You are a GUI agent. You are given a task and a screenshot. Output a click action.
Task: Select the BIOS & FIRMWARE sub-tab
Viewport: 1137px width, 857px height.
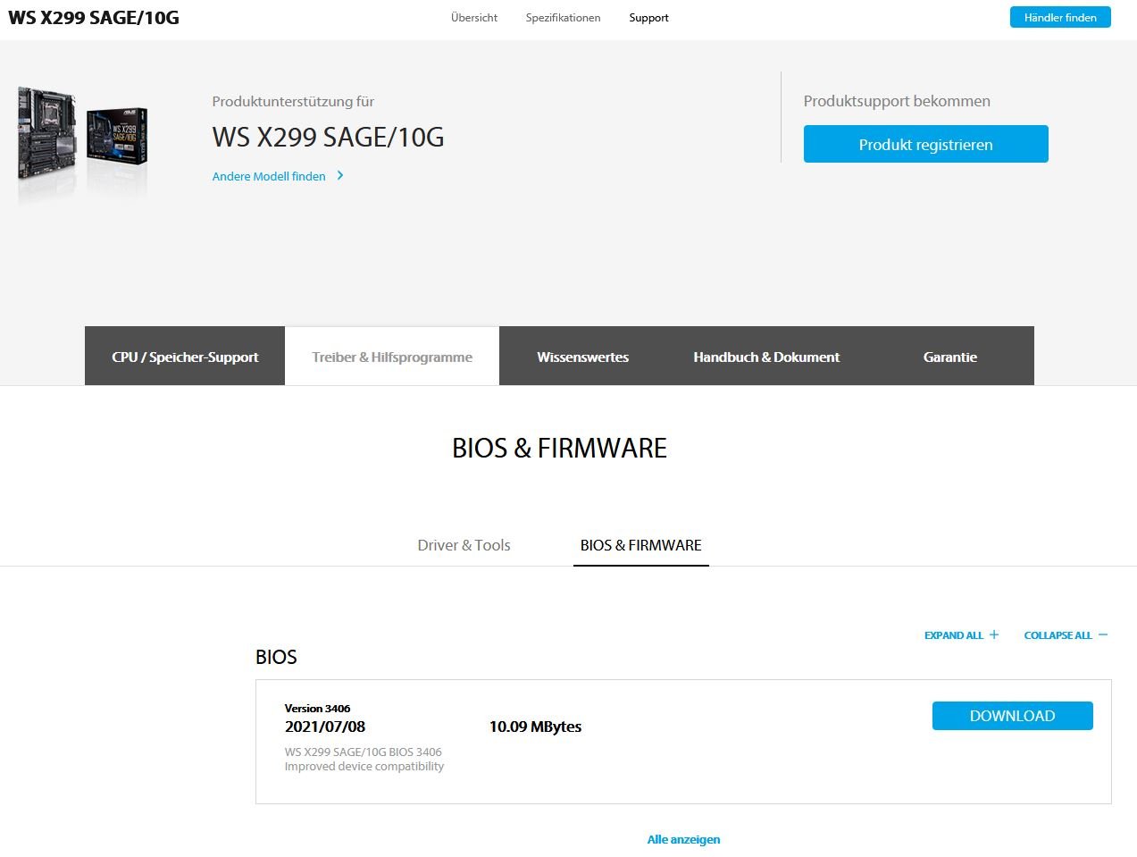[x=640, y=545]
